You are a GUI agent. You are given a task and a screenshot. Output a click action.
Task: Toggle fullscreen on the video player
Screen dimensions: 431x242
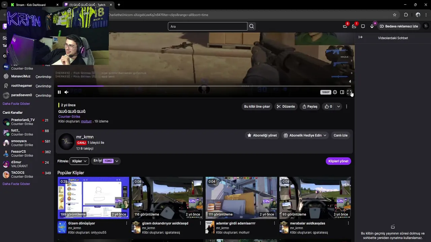[349, 92]
